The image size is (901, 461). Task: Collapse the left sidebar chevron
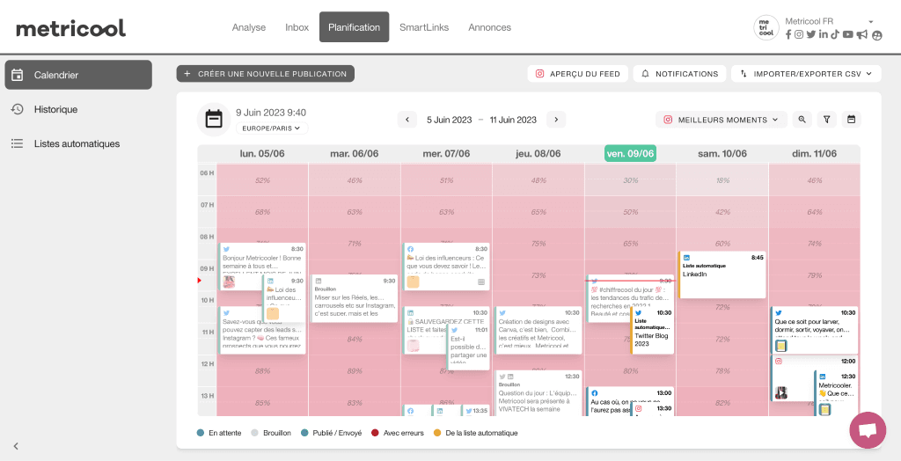click(x=16, y=446)
